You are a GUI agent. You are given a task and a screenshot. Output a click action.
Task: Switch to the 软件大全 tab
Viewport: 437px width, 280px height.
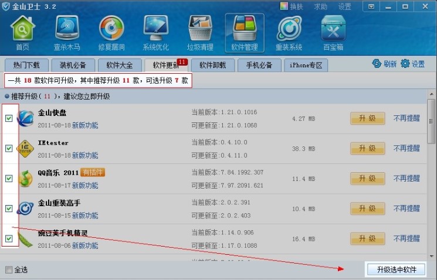(120, 66)
